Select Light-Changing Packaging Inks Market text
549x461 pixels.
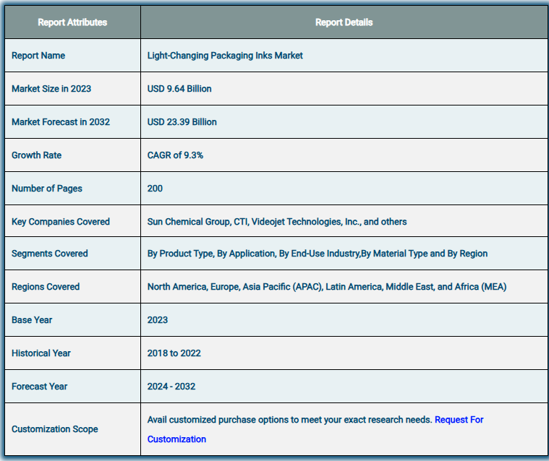[225, 56]
